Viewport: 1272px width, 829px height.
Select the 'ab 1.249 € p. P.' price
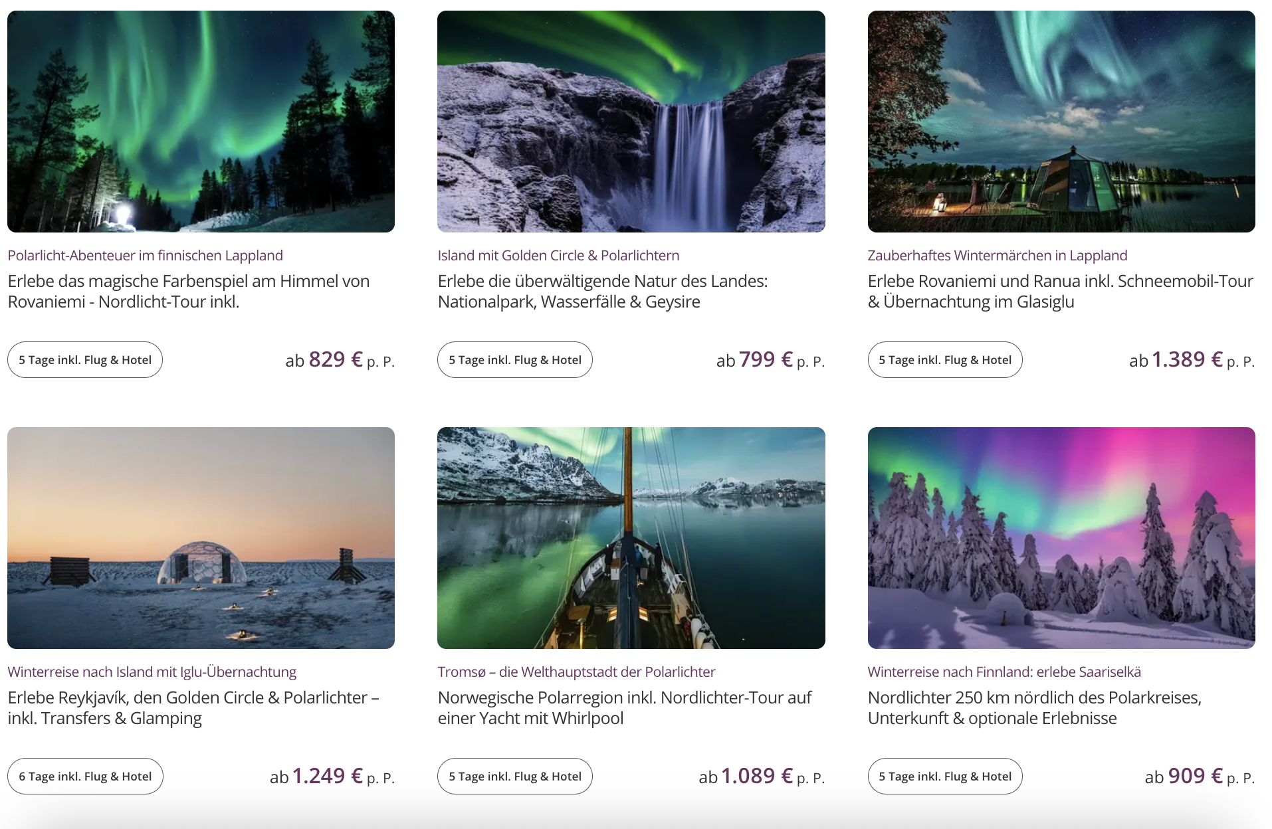(332, 777)
